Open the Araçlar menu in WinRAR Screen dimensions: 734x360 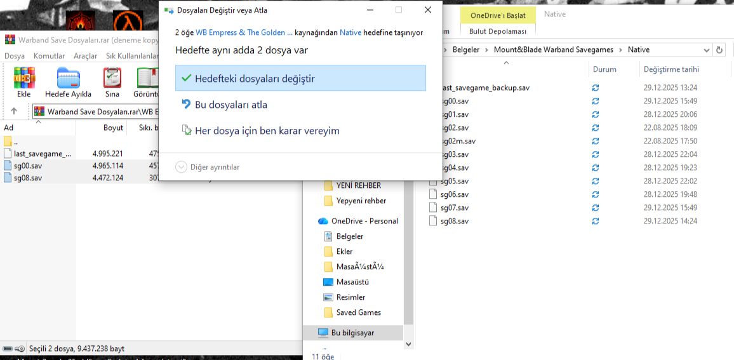pyautogui.click(x=85, y=56)
